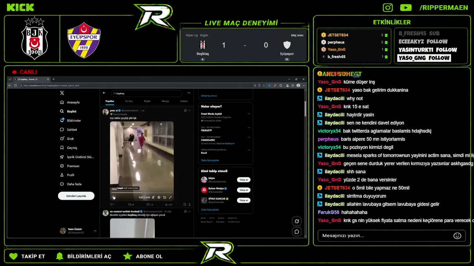This screenshot has height=266, width=474.
Task: Click browser back arrow
Action: coord(10,85)
